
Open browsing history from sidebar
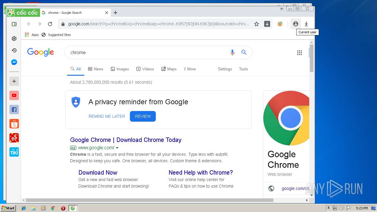click(14, 50)
